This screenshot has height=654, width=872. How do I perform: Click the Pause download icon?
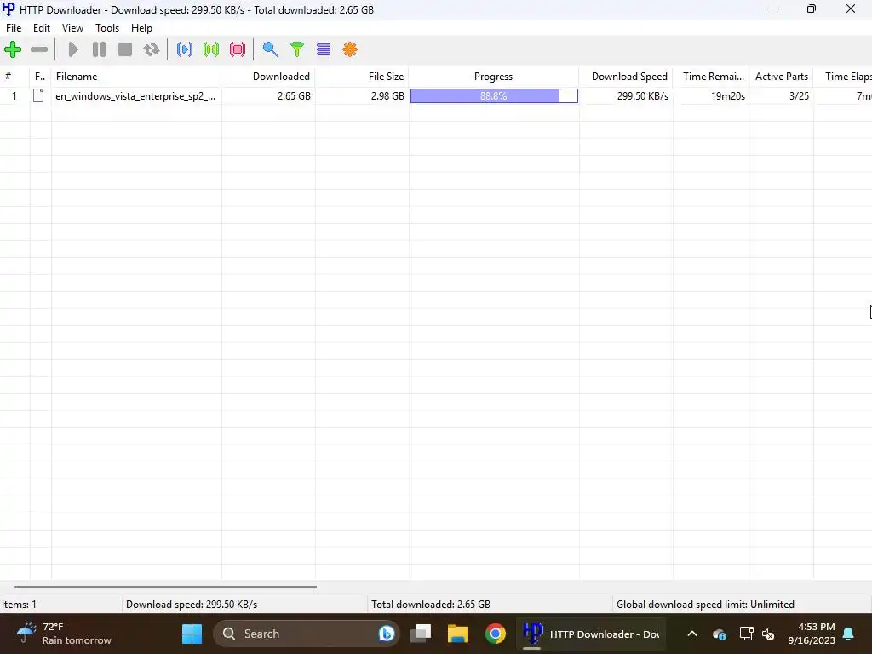[x=99, y=49]
